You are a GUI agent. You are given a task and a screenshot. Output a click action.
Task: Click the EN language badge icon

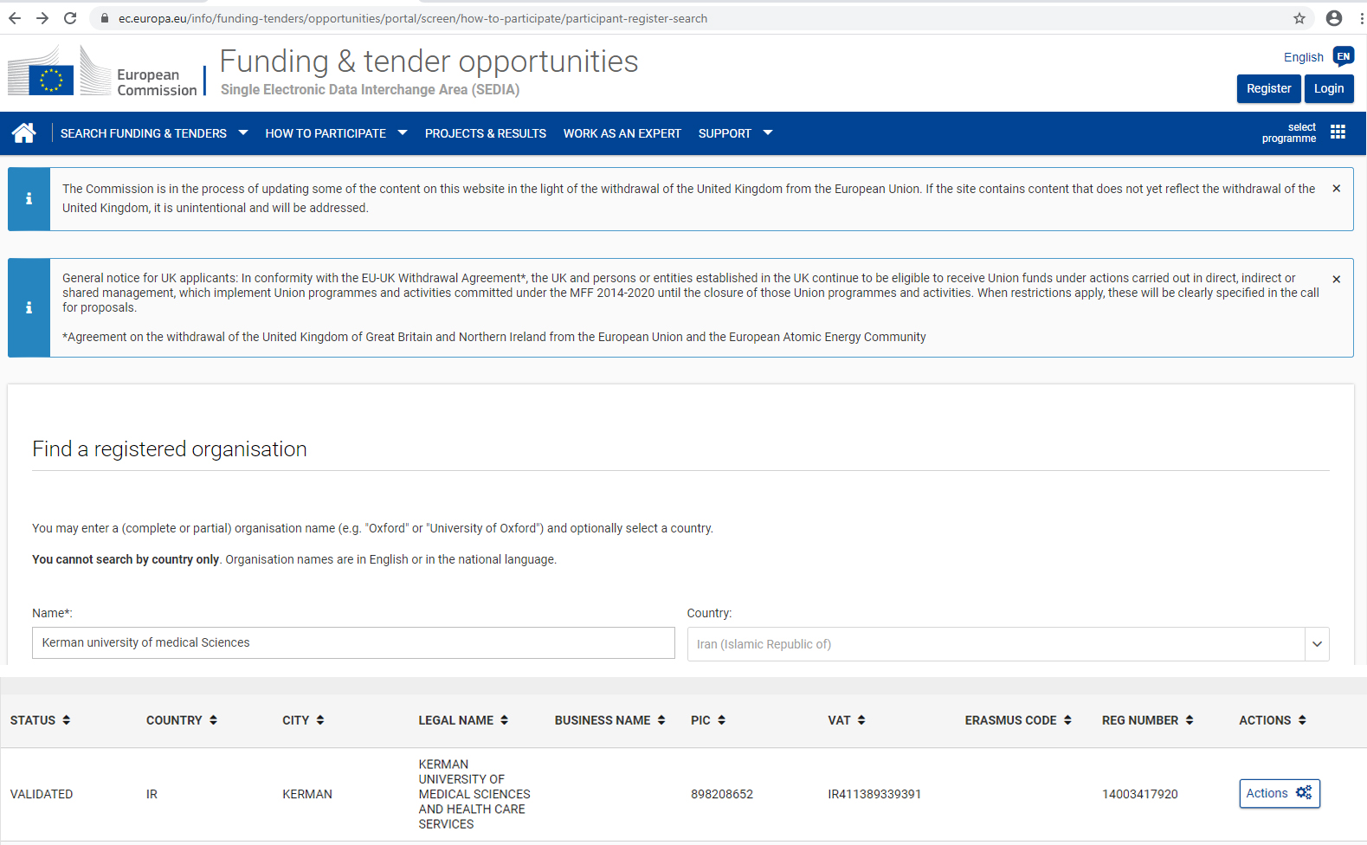[1343, 57]
